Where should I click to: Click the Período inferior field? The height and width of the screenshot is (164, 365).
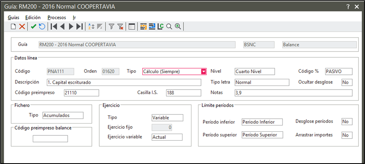(262, 122)
